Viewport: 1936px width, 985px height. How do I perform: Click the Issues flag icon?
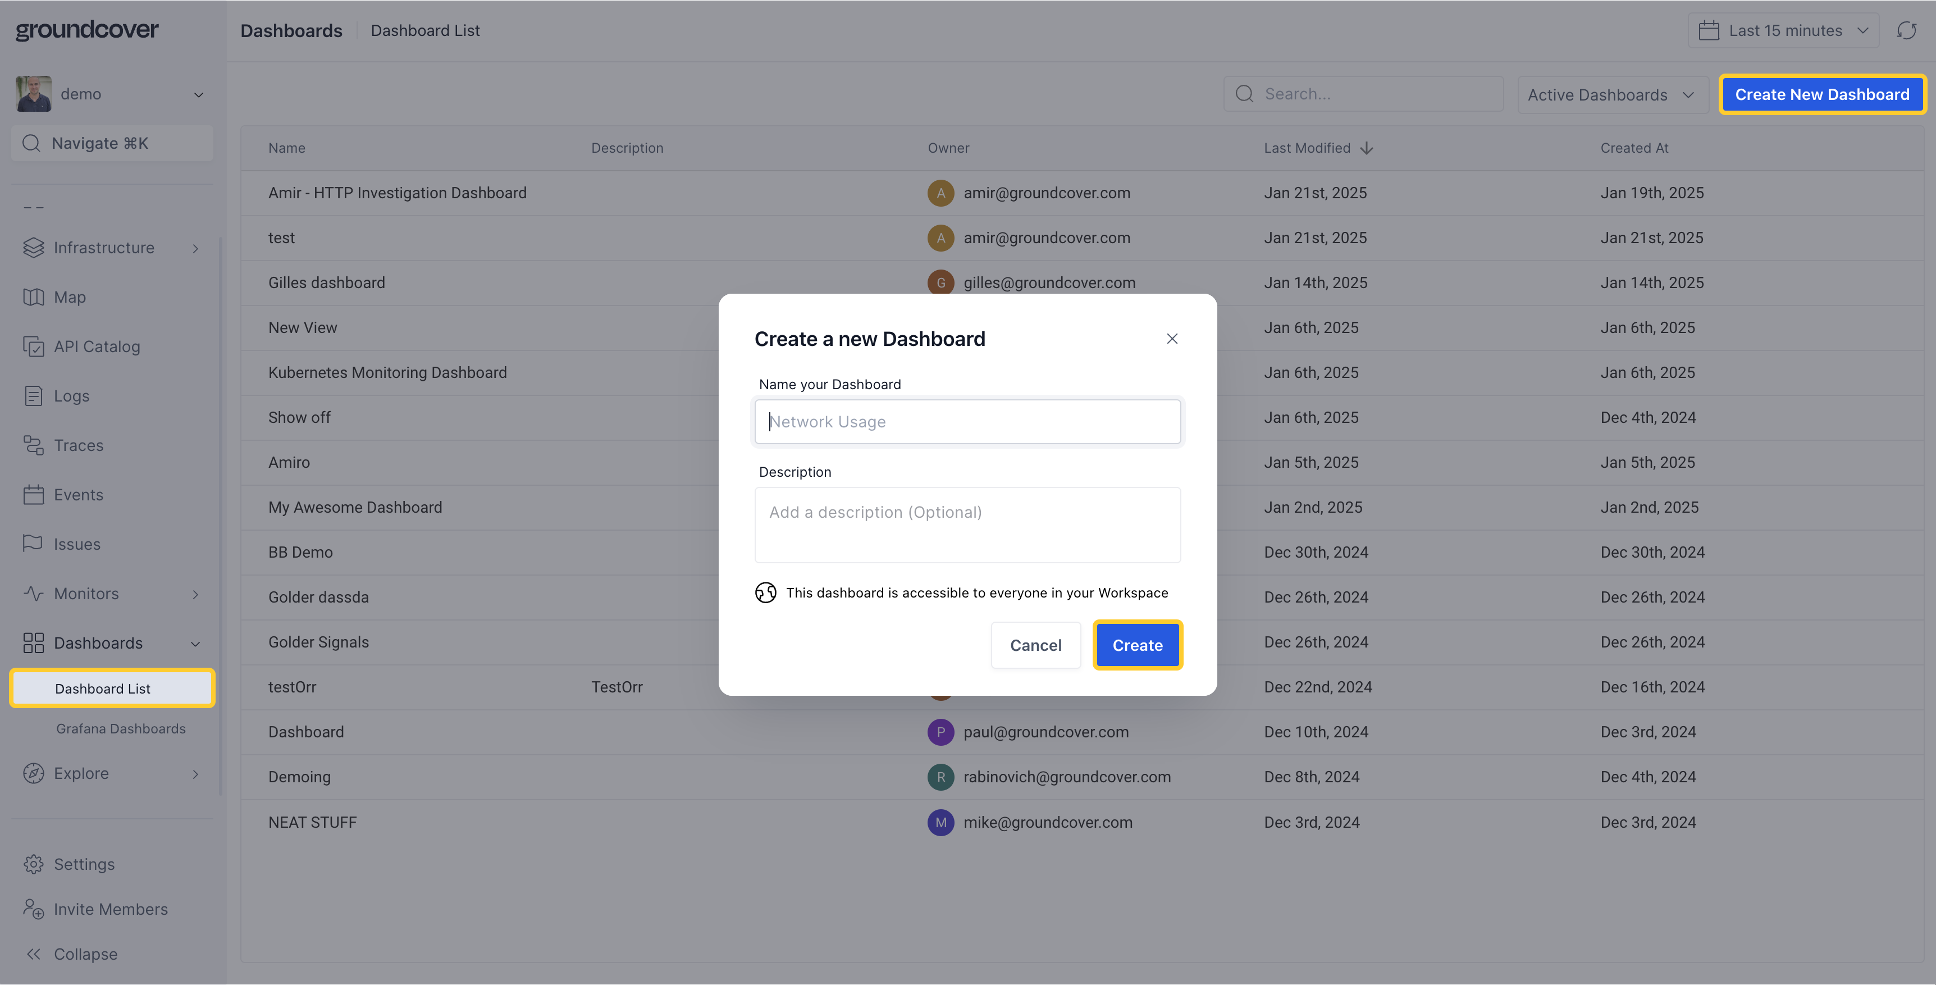(x=33, y=544)
